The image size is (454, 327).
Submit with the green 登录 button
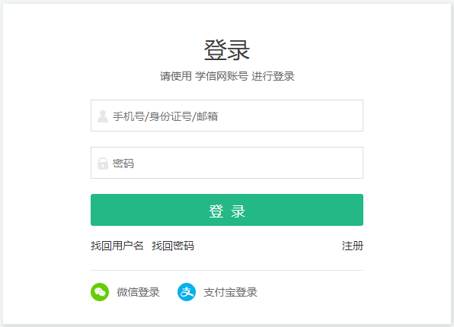(x=227, y=210)
